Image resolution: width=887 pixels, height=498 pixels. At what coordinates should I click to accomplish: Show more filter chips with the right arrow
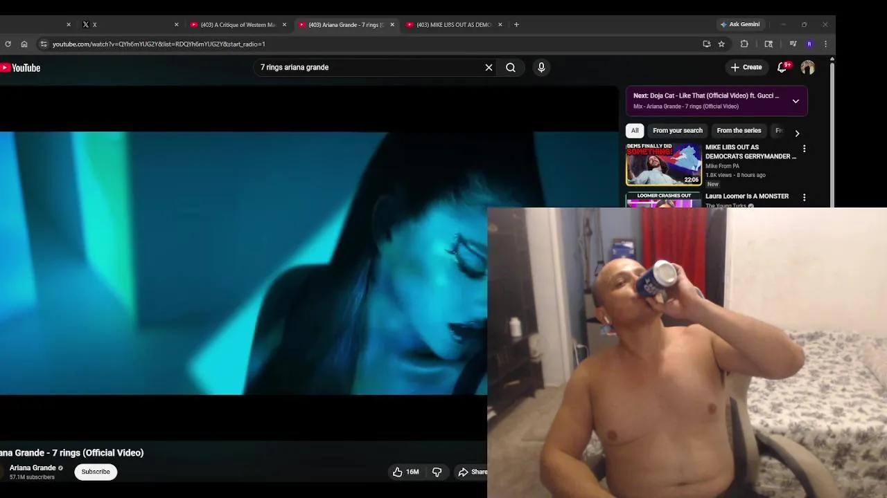[x=797, y=133]
